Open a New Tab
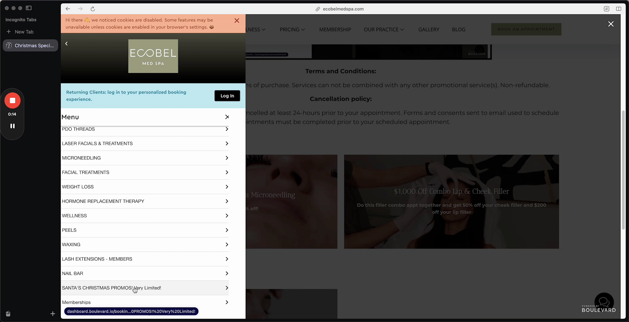629x322 pixels. tap(20, 32)
